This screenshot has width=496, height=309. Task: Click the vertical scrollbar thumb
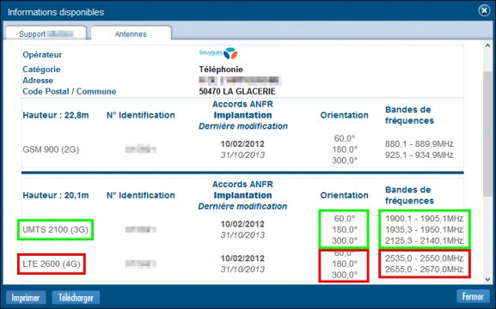pyautogui.click(x=487, y=134)
